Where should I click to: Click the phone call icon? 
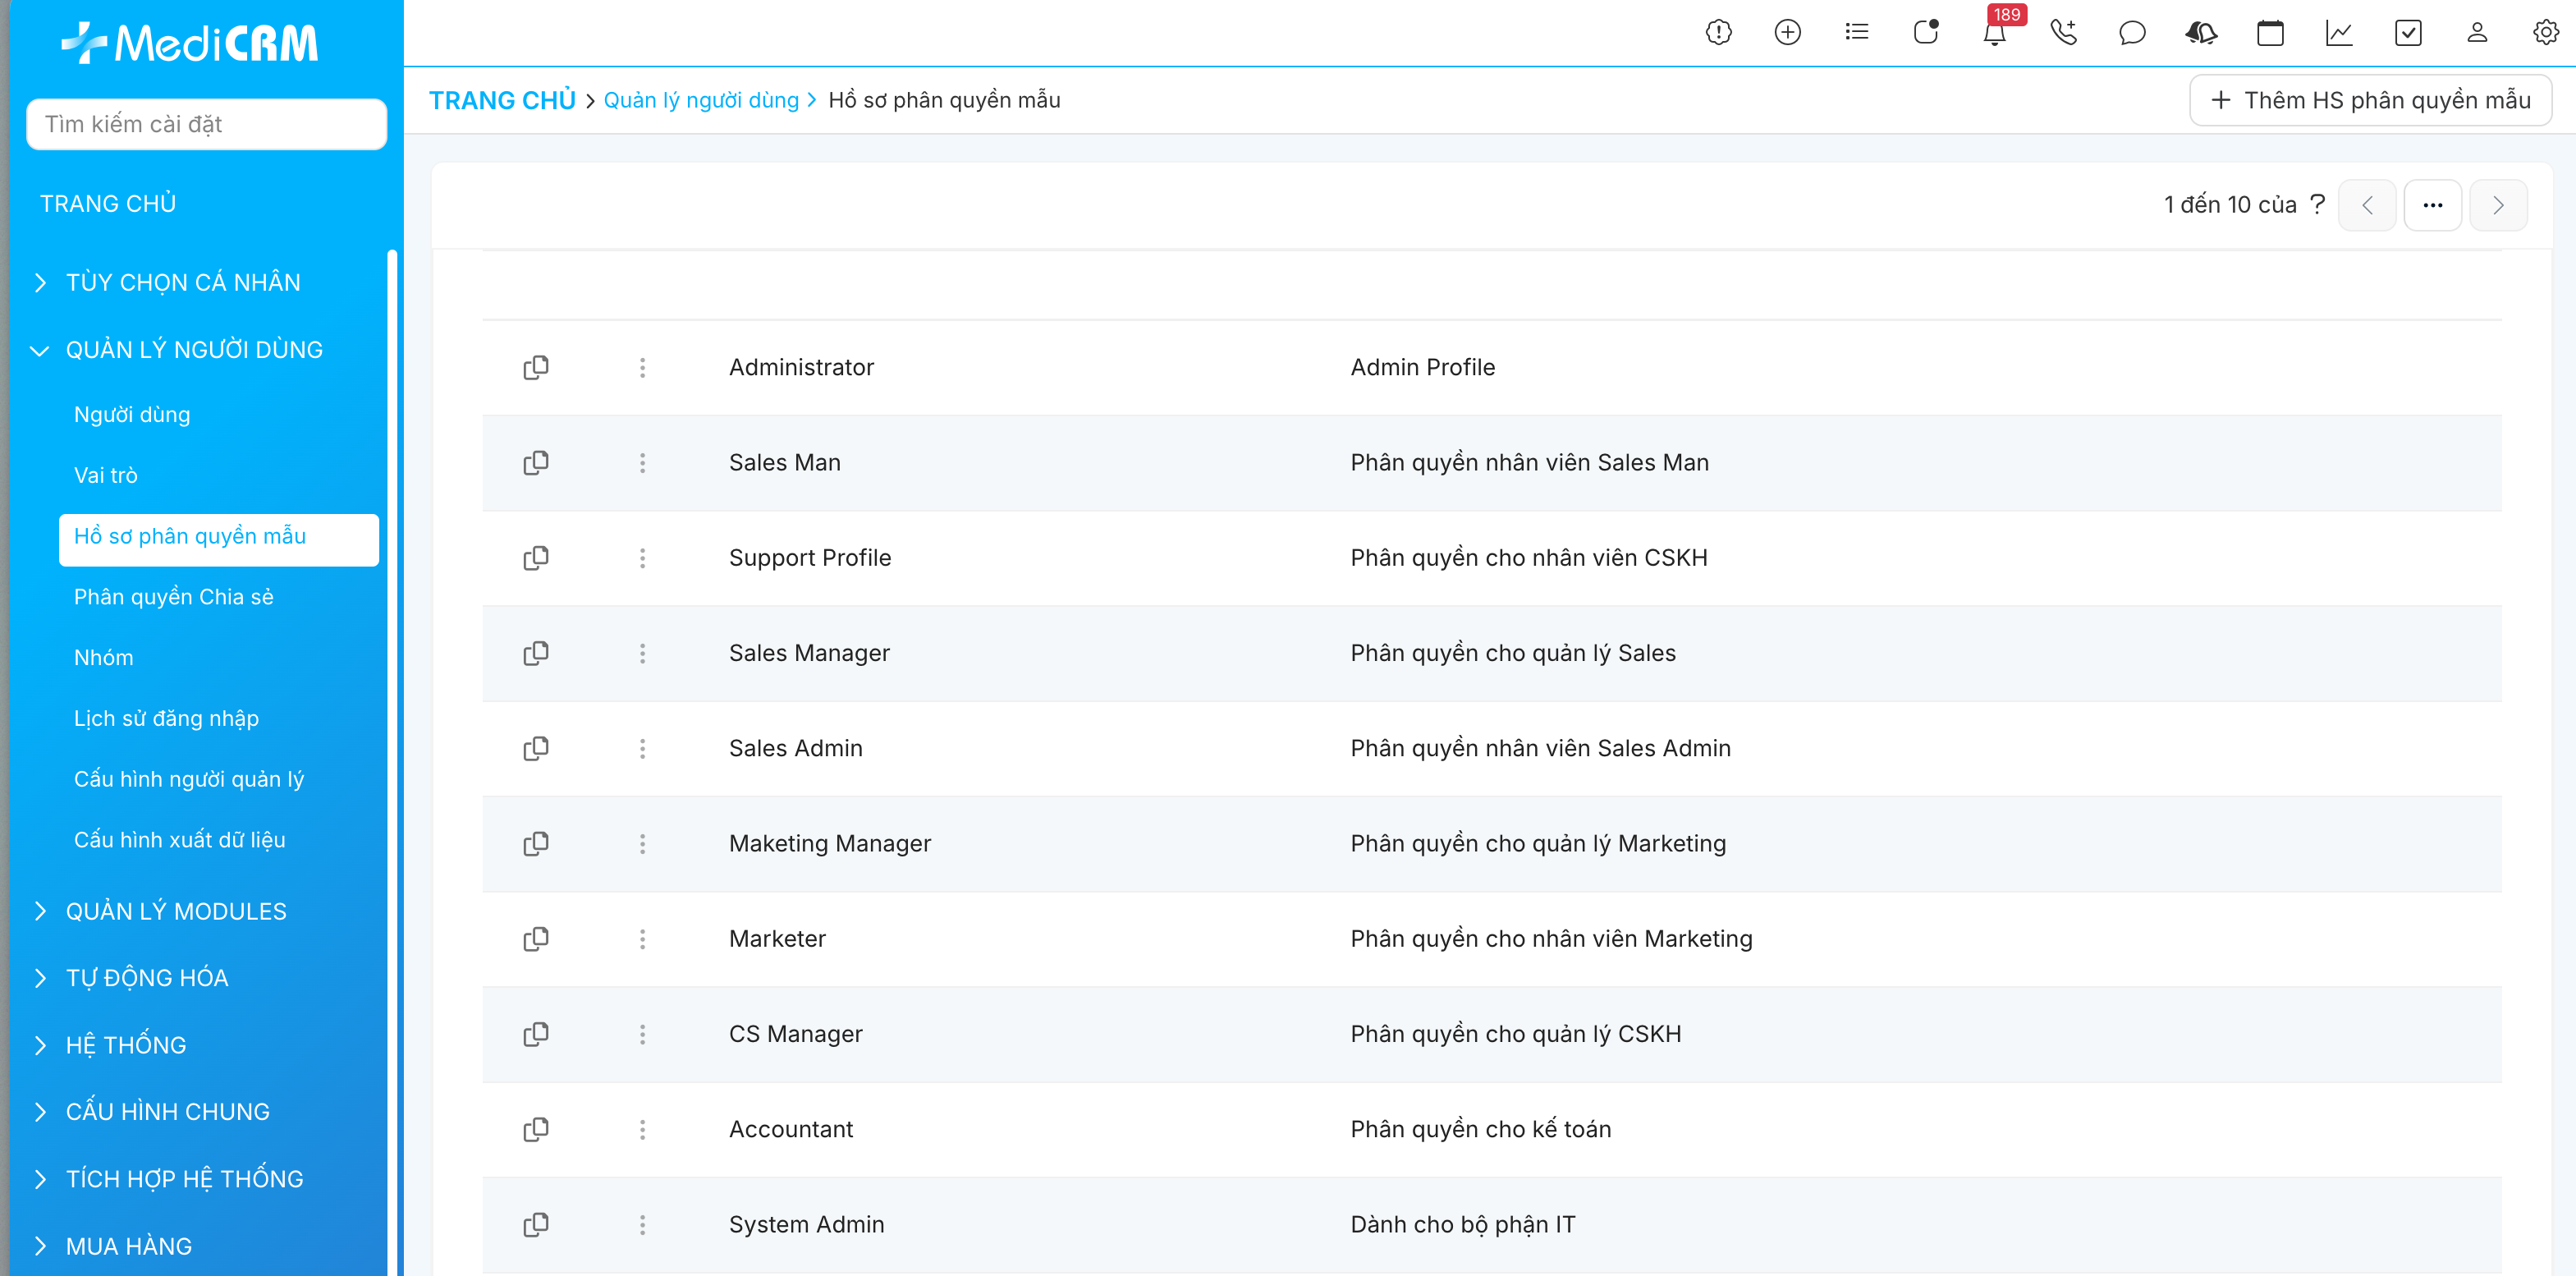tap(2063, 33)
